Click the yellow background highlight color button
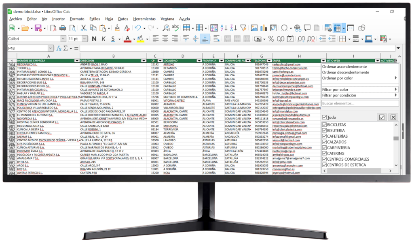 click(140, 39)
